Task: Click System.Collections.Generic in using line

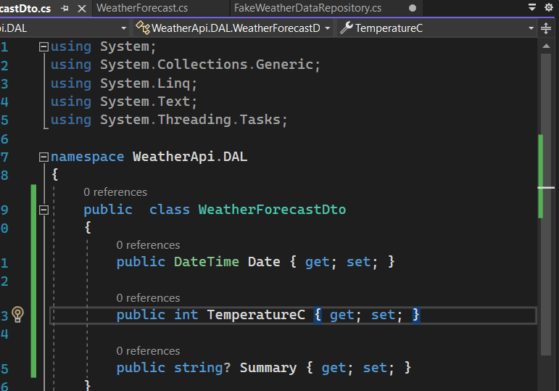Action: point(207,65)
